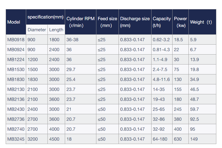The height and width of the screenshot is (148, 222).
Task: Click capacity 0.62-3.2 cell
Action: pos(162,39)
